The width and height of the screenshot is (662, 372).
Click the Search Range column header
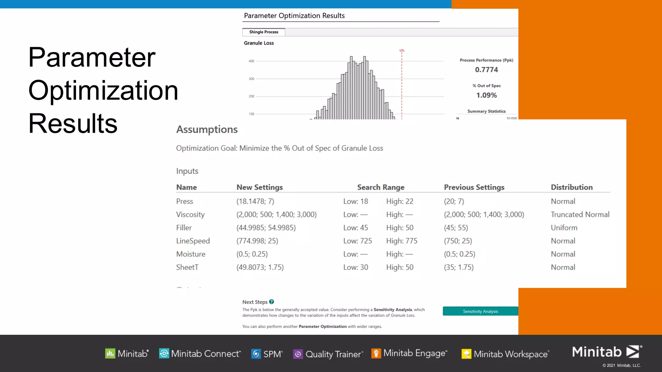(381, 187)
